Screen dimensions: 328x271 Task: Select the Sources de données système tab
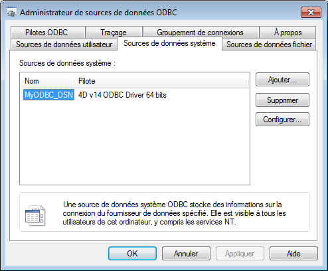pos(169,43)
